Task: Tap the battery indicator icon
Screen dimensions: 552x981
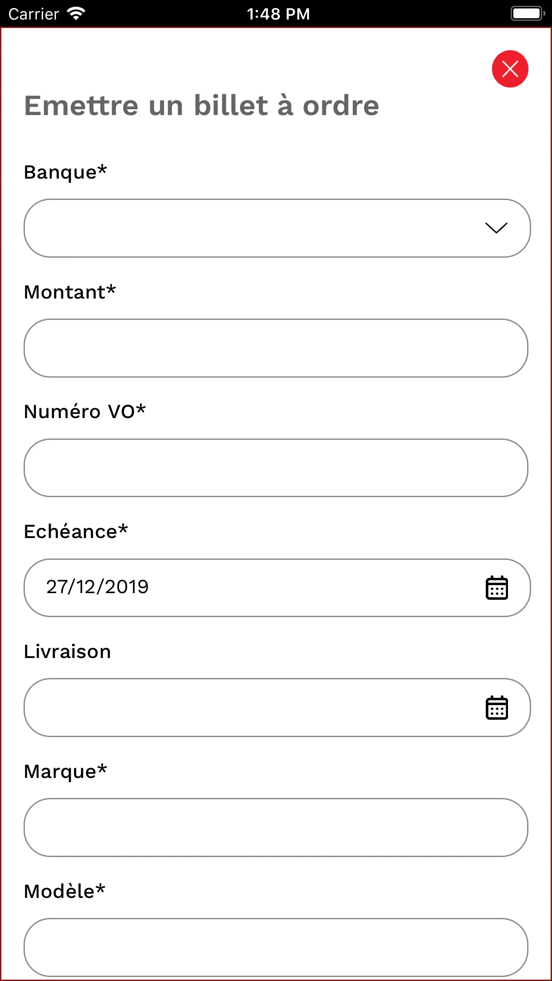Action: click(528, 14)
